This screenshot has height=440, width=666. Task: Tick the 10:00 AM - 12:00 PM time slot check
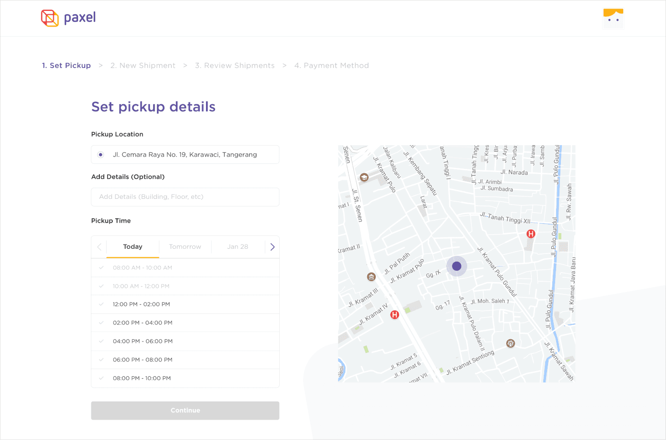[101, 286]
